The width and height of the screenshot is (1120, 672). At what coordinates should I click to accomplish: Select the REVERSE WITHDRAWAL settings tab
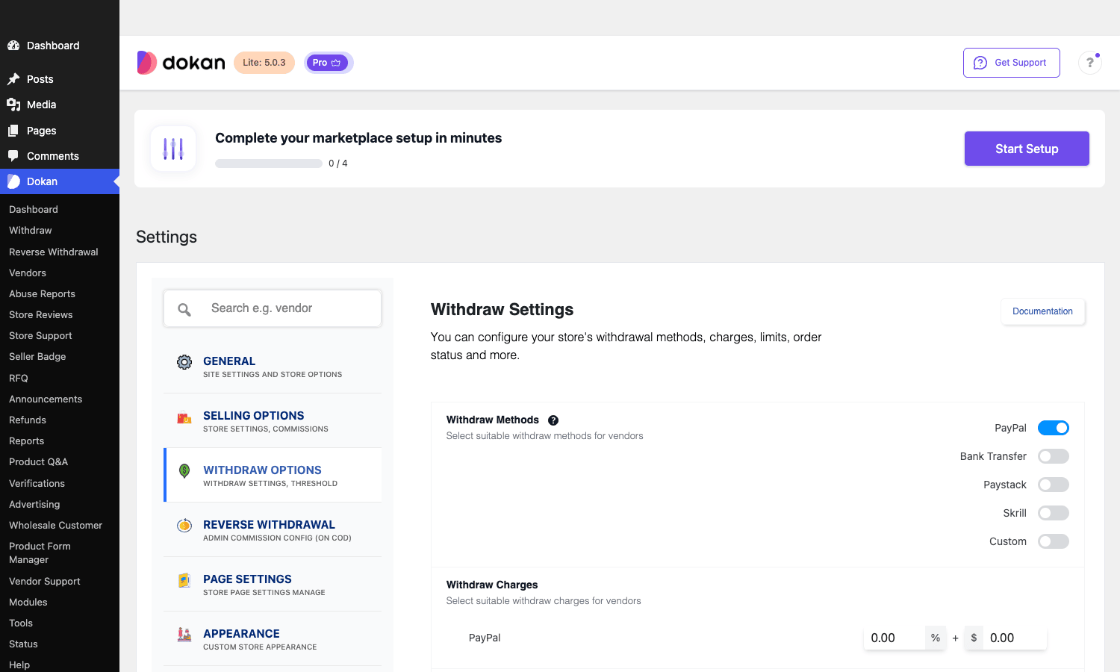click(273, 529)
